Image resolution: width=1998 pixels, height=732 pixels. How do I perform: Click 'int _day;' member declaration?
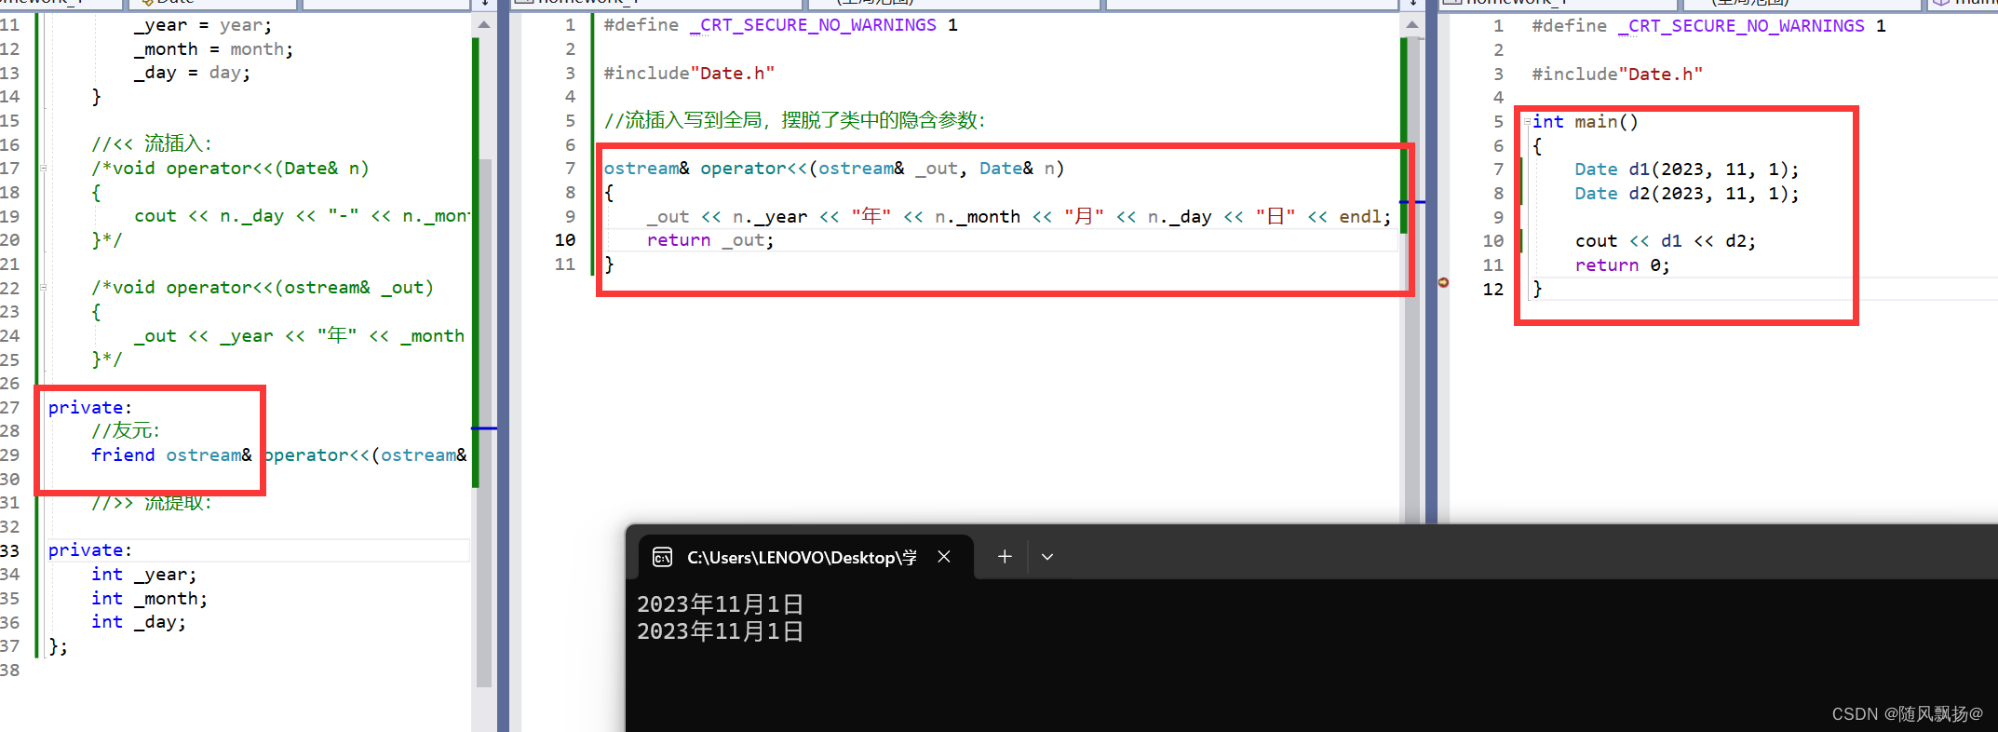coord(138,622)
